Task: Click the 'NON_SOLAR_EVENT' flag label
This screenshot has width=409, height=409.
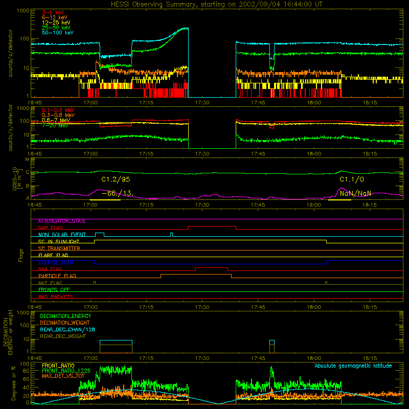Action: [x=62, y=235]
